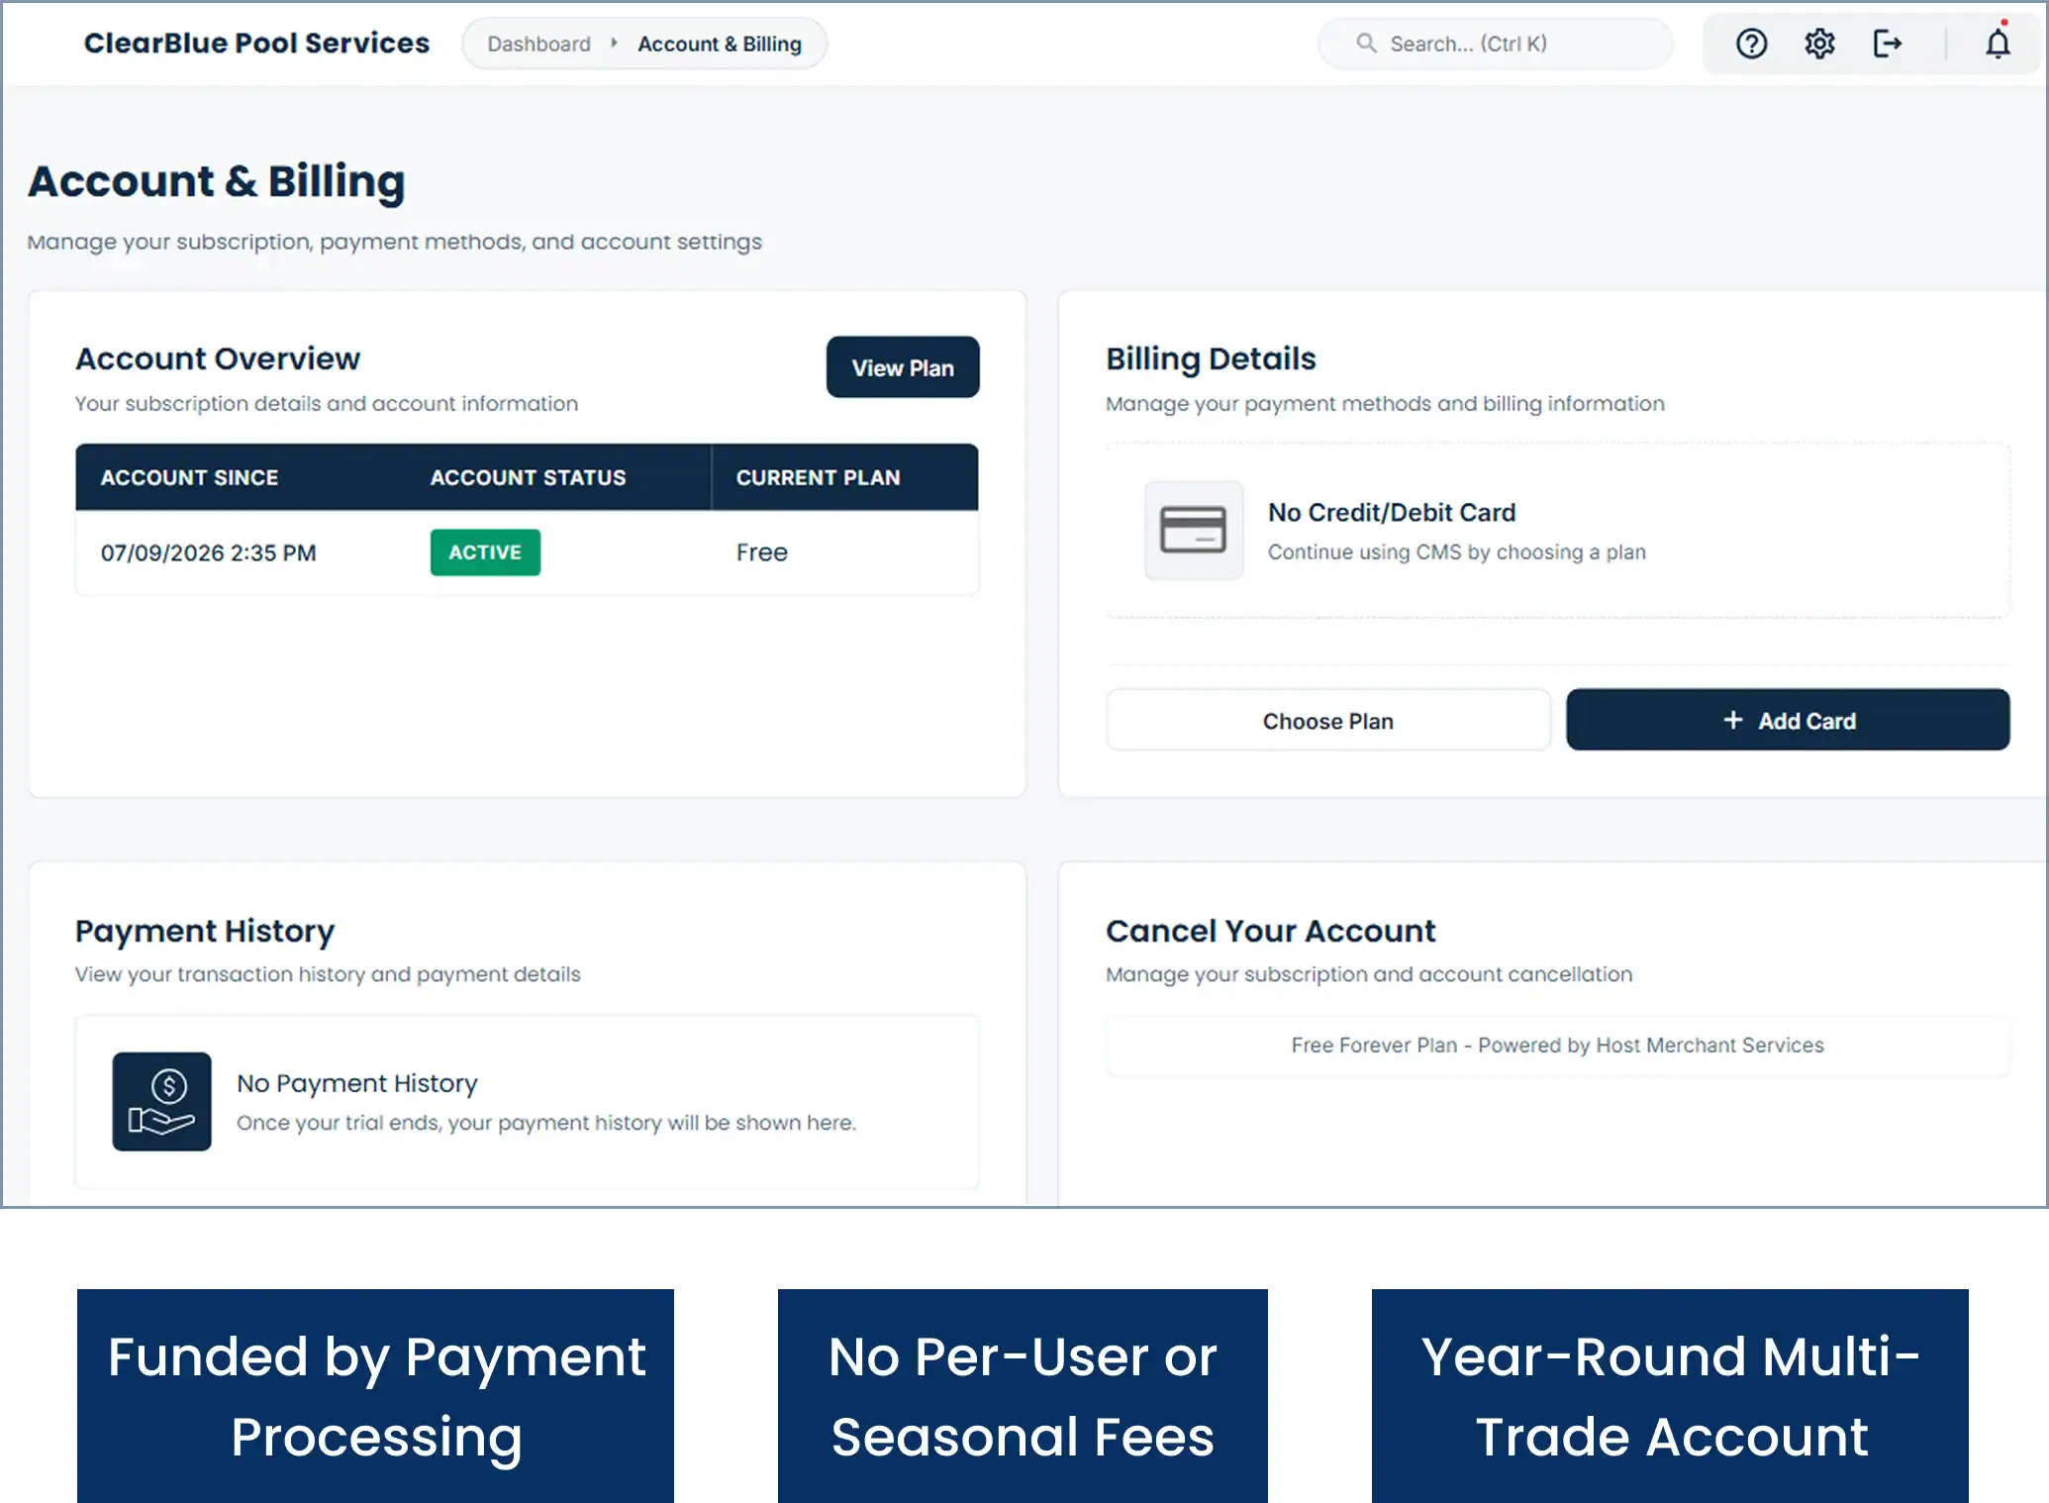Click the payment history hand-coin icon
Screen dimensions: 2049x1503
pyautogui.click(x=161, y=1101)
